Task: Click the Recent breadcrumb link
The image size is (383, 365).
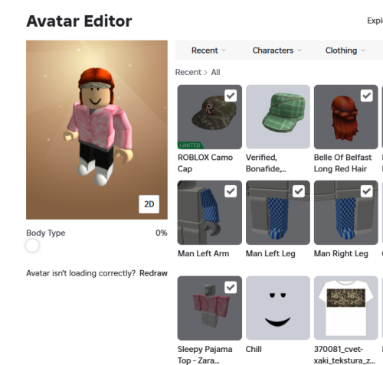Action: [188, 72]
